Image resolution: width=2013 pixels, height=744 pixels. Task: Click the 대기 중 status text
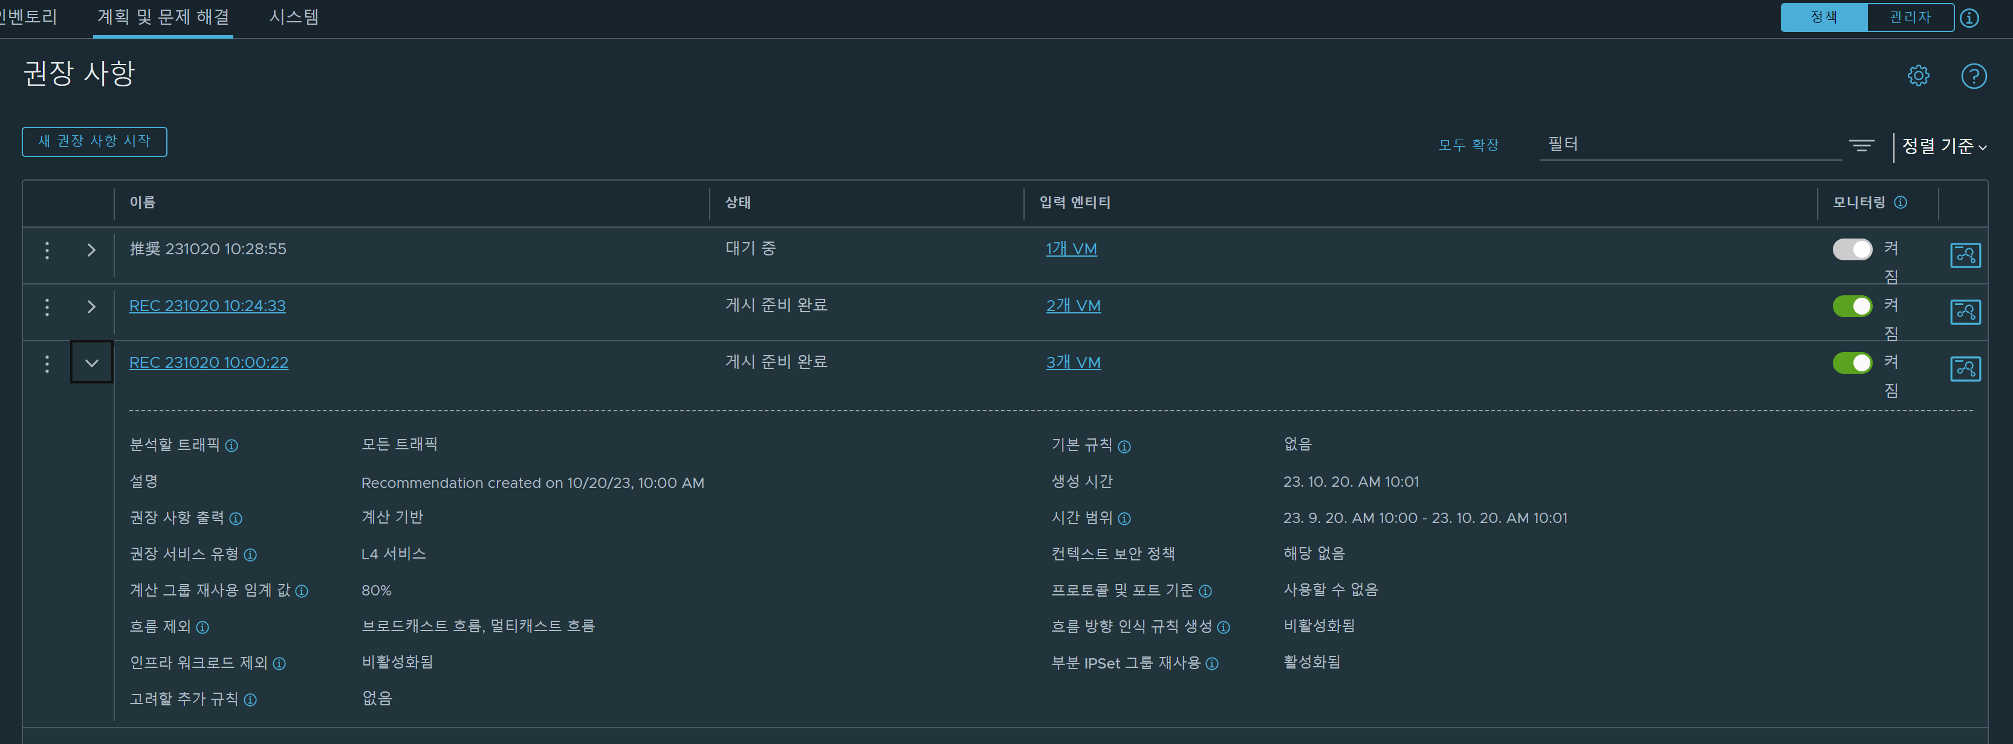(750, 248)
